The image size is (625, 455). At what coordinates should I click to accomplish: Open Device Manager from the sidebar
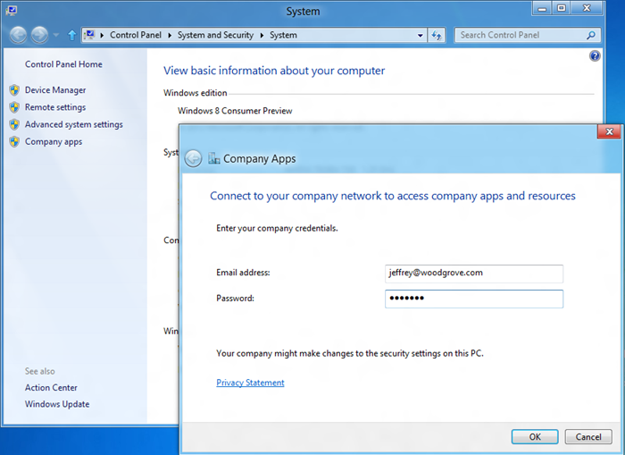click(x=55, y=90)
